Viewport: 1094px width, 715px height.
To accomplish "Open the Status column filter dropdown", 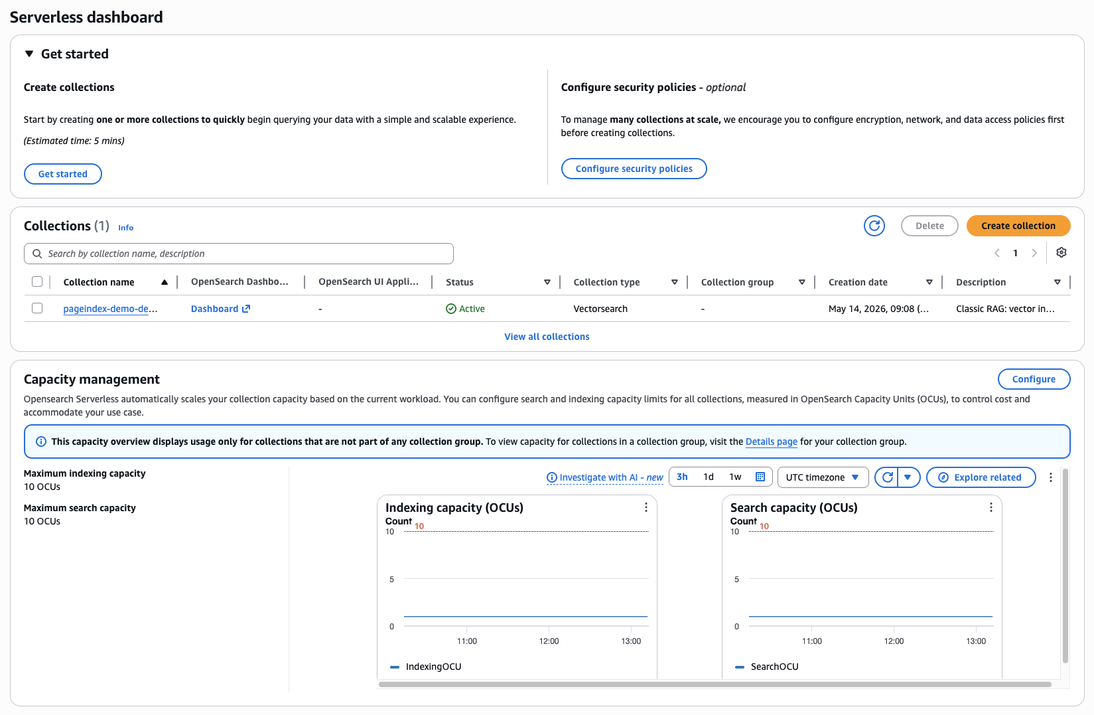I will (x=547, y=282).
